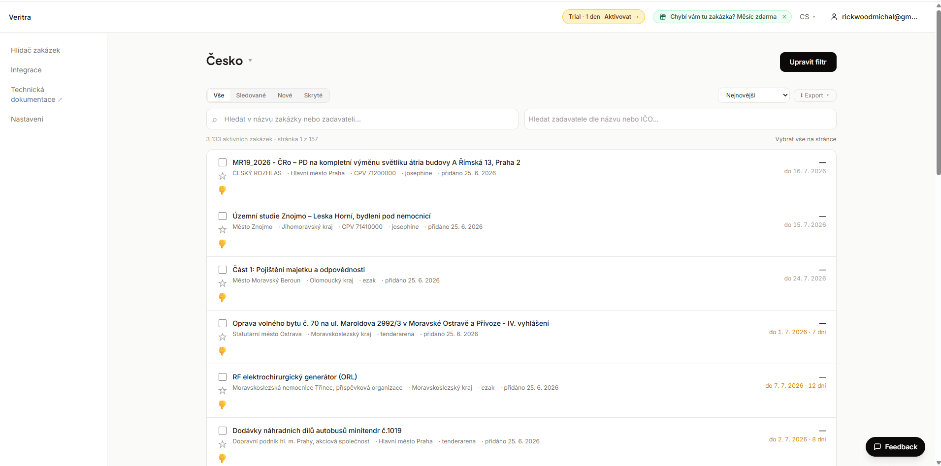This screenshot has width=941, height=466.
Task: Click dash marker on Oprava volného bytu row
Action: [x=822, y=323]
